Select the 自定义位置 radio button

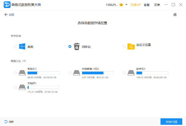pos(124,46)
